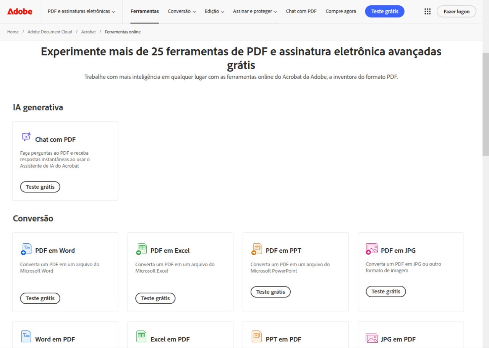Expand the Conversão menu
Screen dimensions: 489x348
point(182,11)
